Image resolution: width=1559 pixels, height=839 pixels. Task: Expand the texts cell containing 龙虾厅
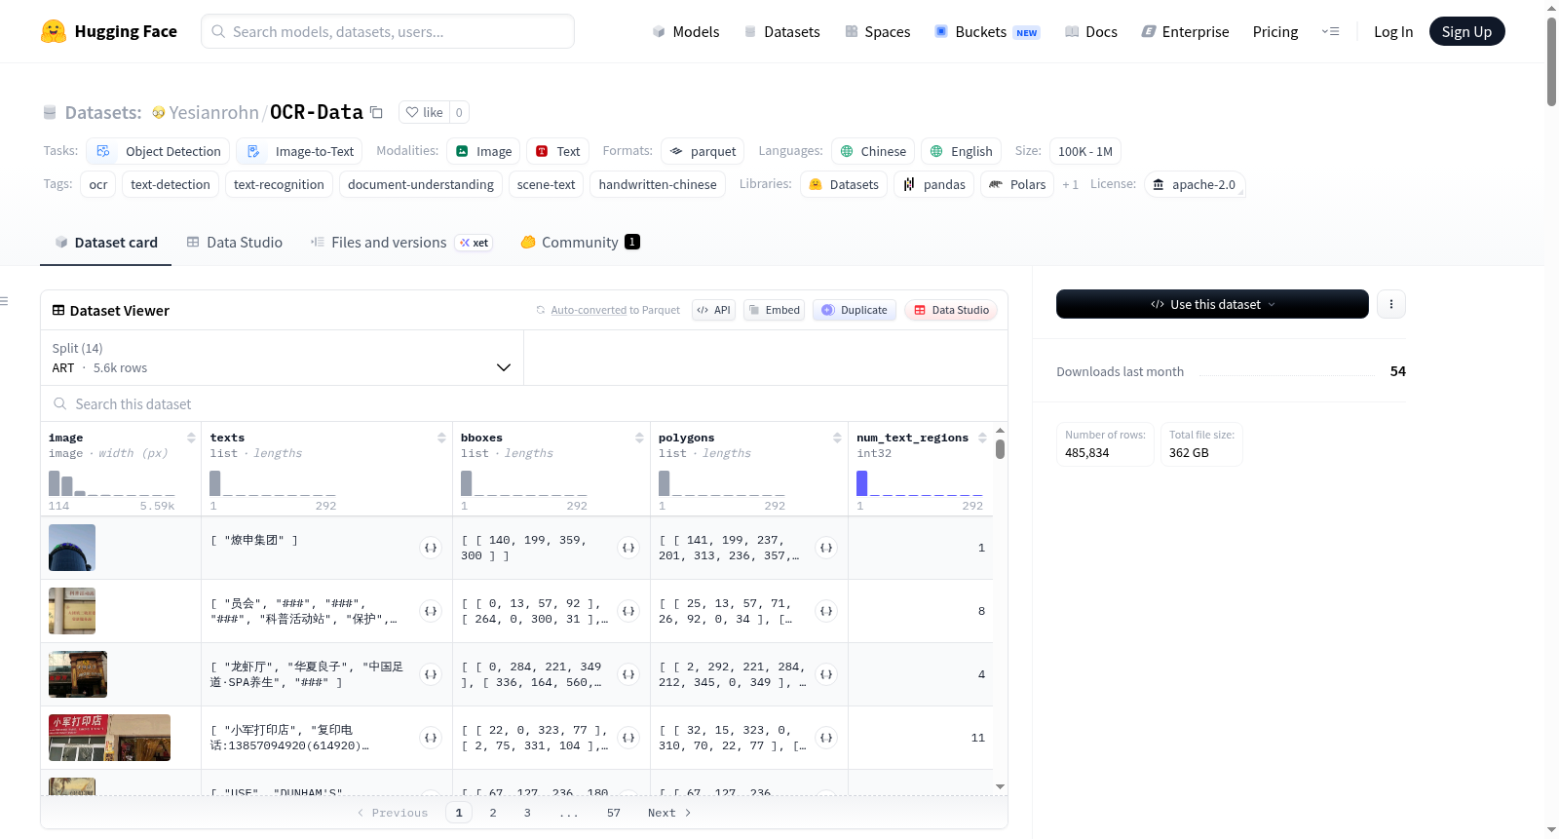pyautogui.click(x=431, y=674)
